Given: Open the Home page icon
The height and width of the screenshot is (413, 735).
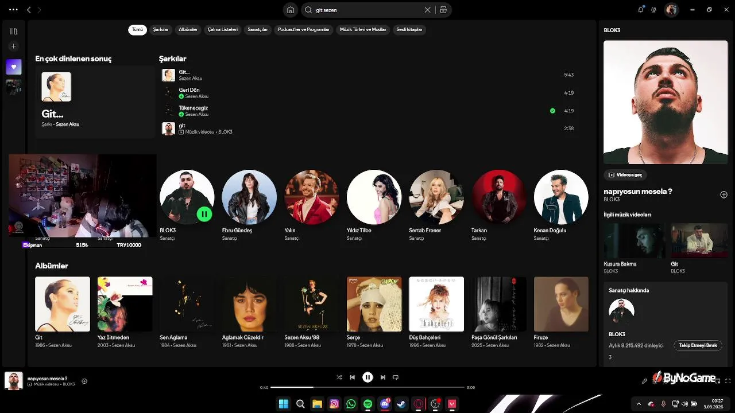Looking at the screenshot, I should coord(291,10).
